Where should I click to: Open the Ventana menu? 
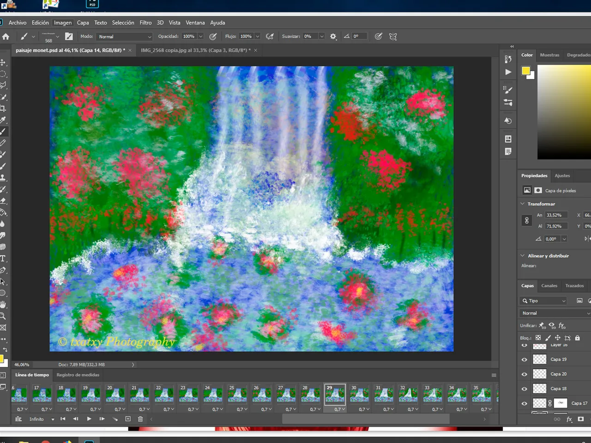coord(195,23)
